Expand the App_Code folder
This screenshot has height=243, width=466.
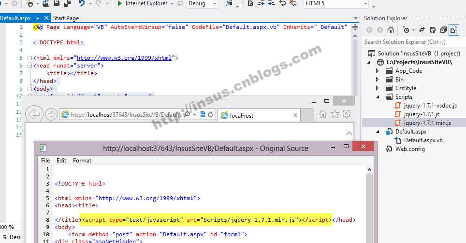tap(378, 71)
